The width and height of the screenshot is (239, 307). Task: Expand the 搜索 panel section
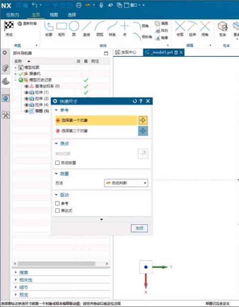point(16,272)
